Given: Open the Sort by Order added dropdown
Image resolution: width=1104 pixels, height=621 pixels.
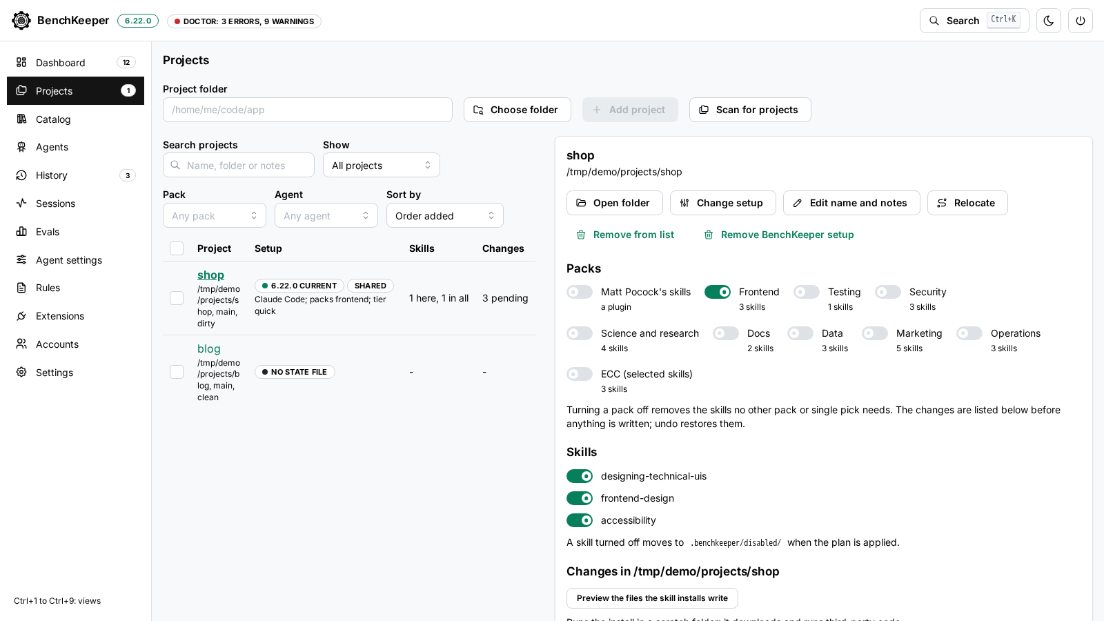Looking at the screenshot, I should pyautogui.click(x=445, y=215).
